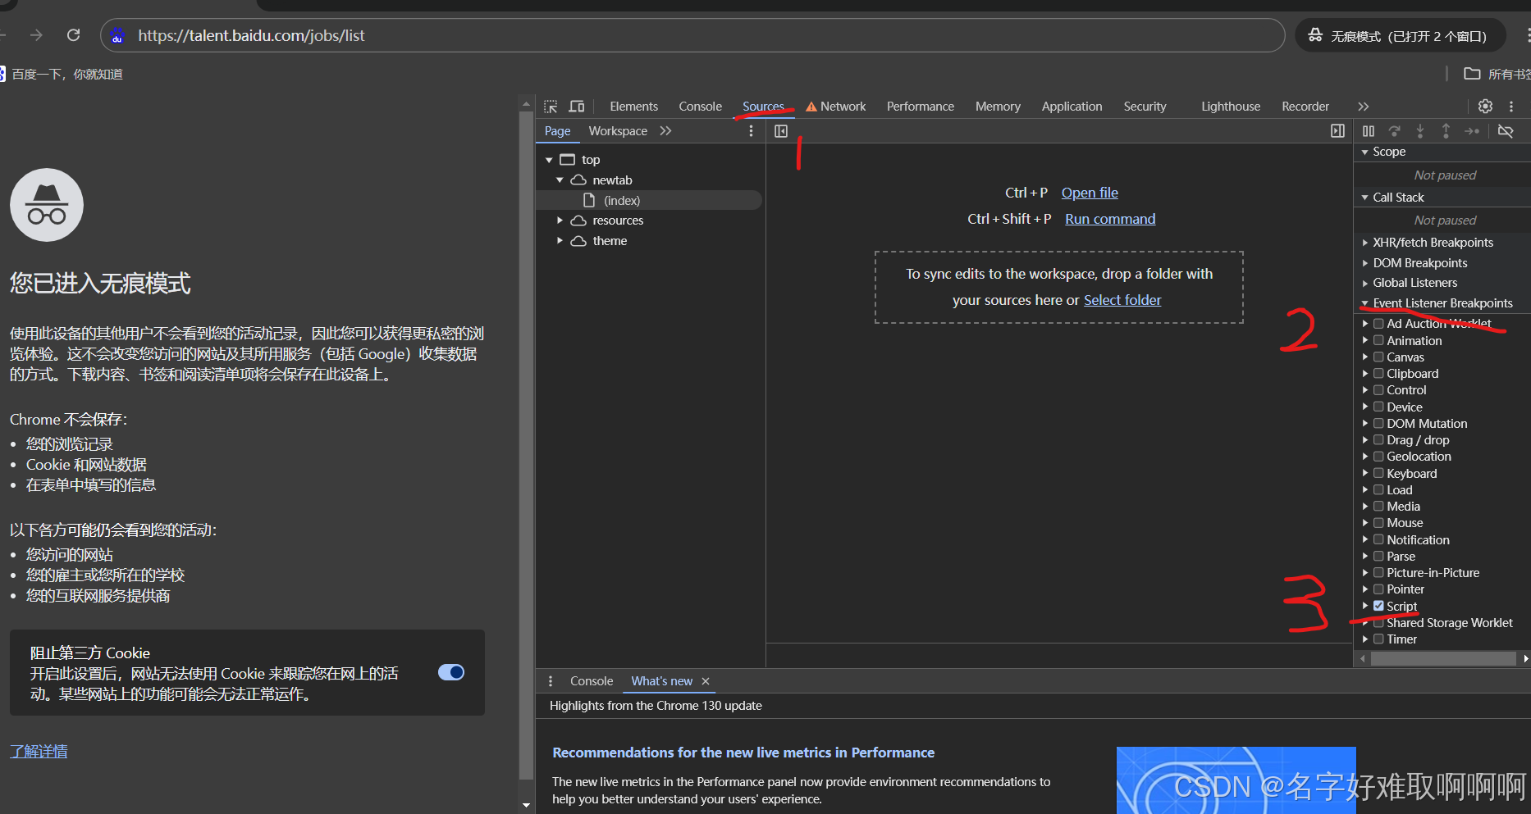Open the Baidu bookmark in bookmarks bar
This screenshot has width=1531, height=814.
click(x=62, y=74)
